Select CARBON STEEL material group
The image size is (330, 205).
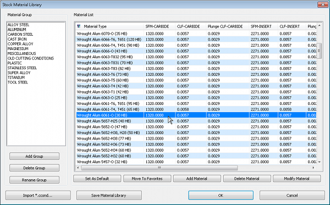pyautogui.click(x=20, y=34)
